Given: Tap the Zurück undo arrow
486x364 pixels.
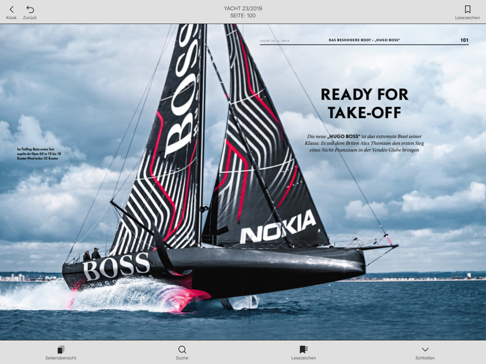Looking at the screenshot, I should point(30,13).
